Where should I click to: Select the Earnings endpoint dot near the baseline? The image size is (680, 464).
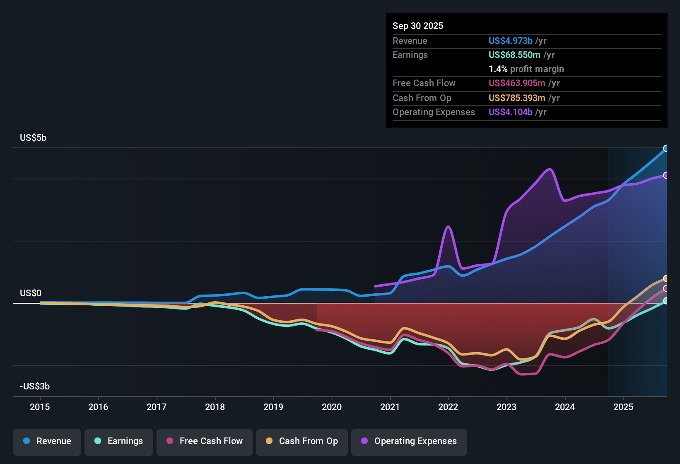click(666, 302)
